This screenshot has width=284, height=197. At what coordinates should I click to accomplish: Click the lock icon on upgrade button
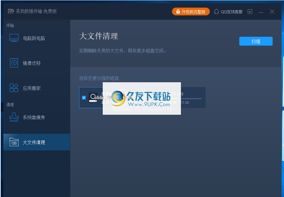178,11
